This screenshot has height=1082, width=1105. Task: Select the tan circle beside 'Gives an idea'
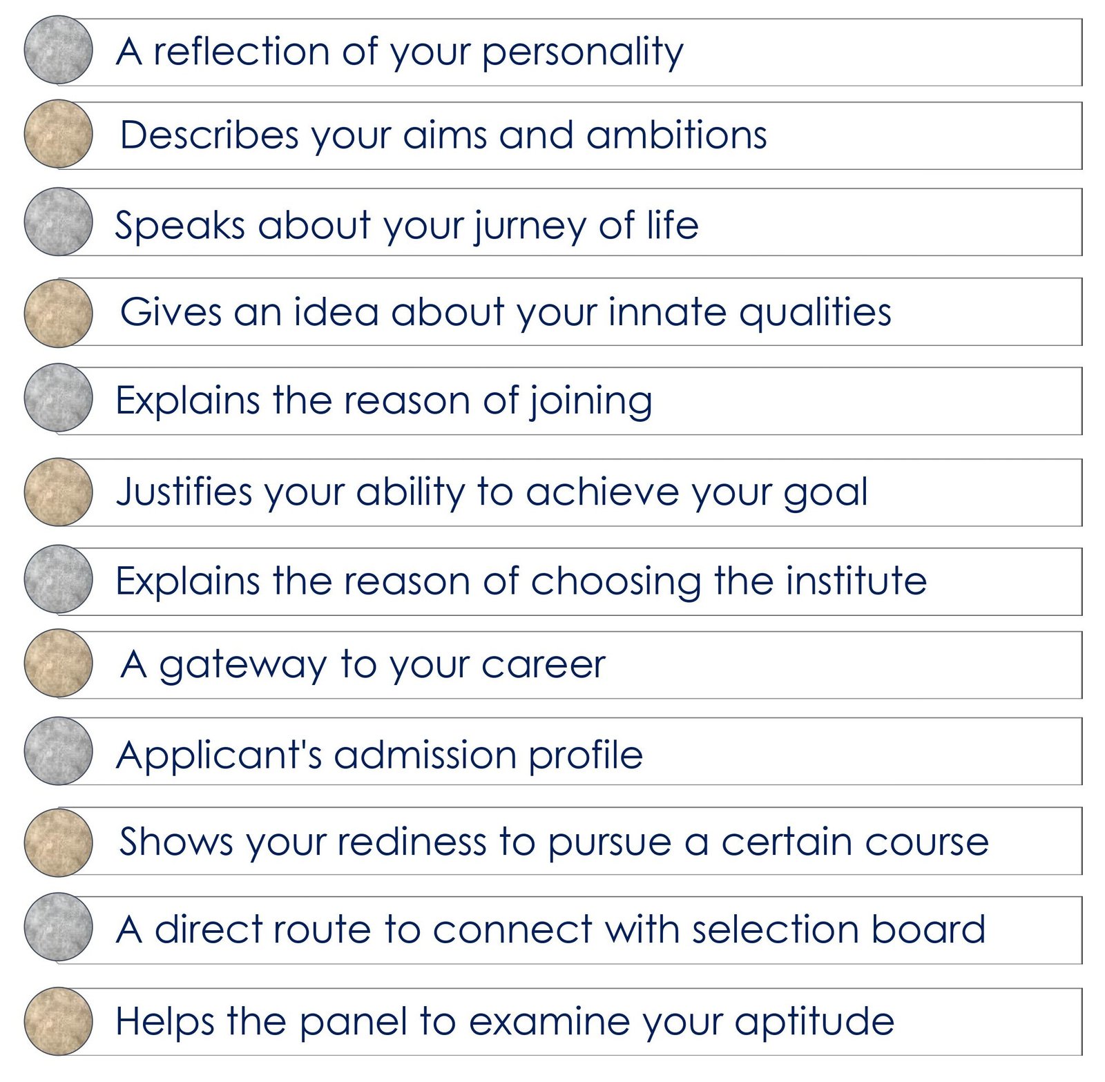click(58, 313)
